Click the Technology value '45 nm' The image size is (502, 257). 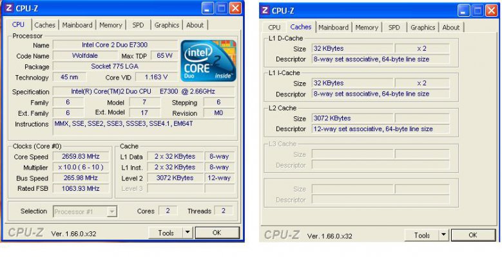(70, 77)
